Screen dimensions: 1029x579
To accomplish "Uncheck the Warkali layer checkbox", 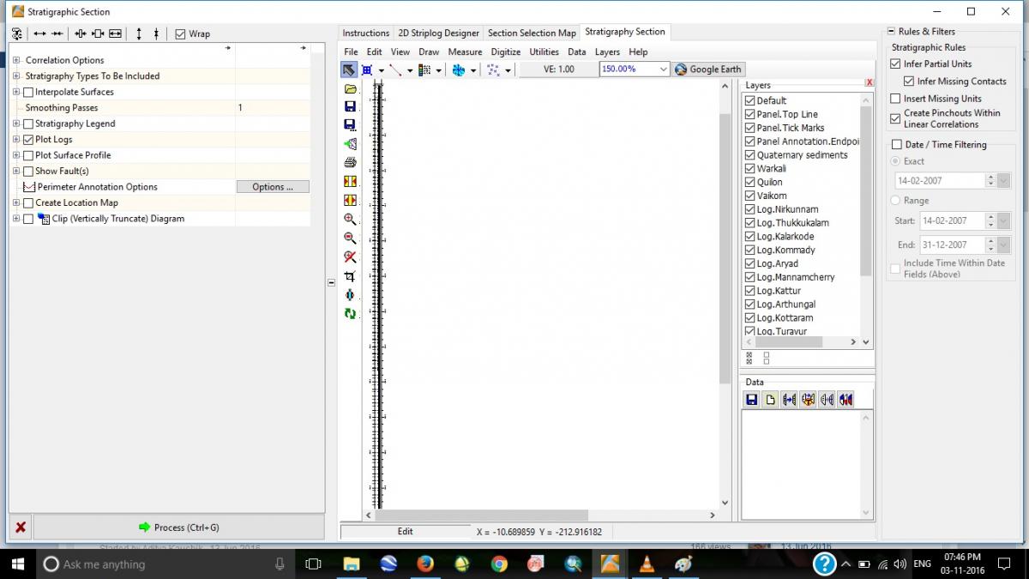I will [750, 169].
